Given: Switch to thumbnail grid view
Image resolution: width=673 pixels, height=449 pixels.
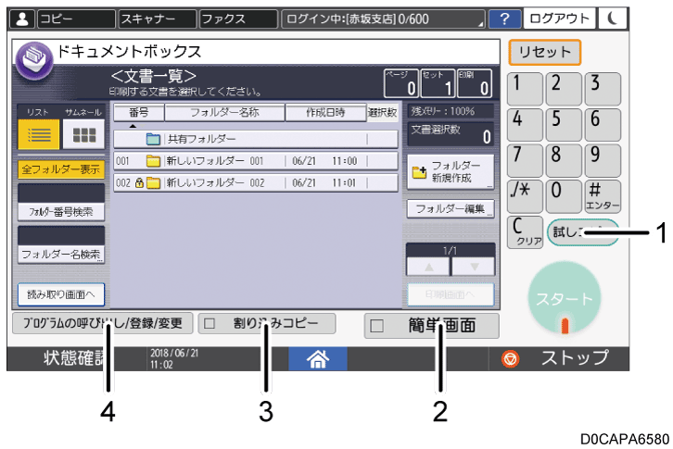Looking at the screenshot, I should click(x=84, y=134).
